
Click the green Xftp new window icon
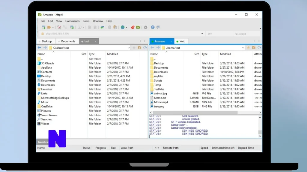point(138,27)
